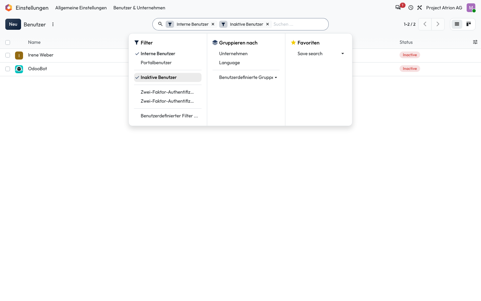Check the OdooBot row checkbox
Image resolution: width=481 pixels, height=301 pixels.
pos(8,69)
